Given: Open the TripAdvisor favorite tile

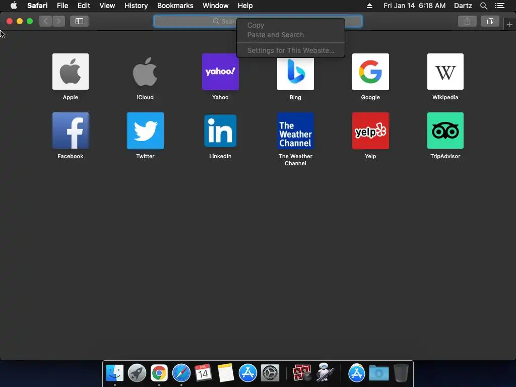Looking at the screenshot, I should point(445,131).
